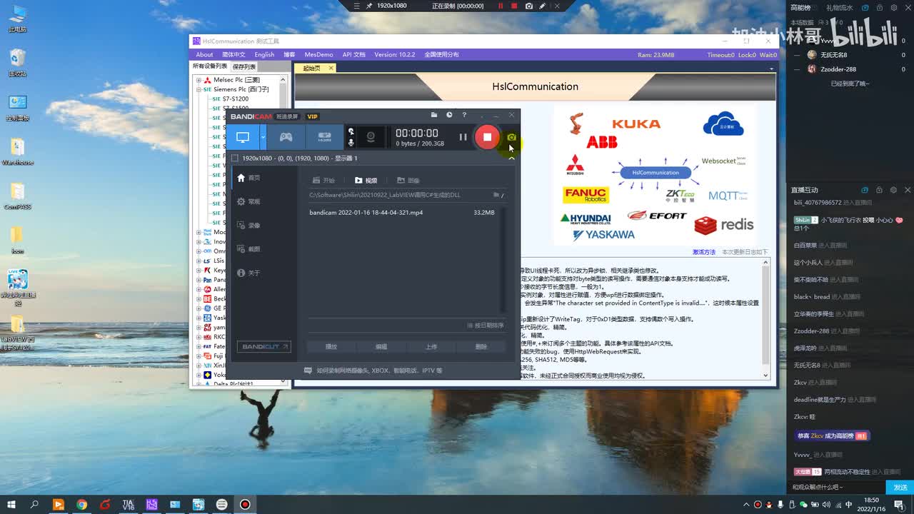The height and width of the screenshot is (514, 914).
Task: Select the 简体中文 language menu item
Action: point(233,54)
